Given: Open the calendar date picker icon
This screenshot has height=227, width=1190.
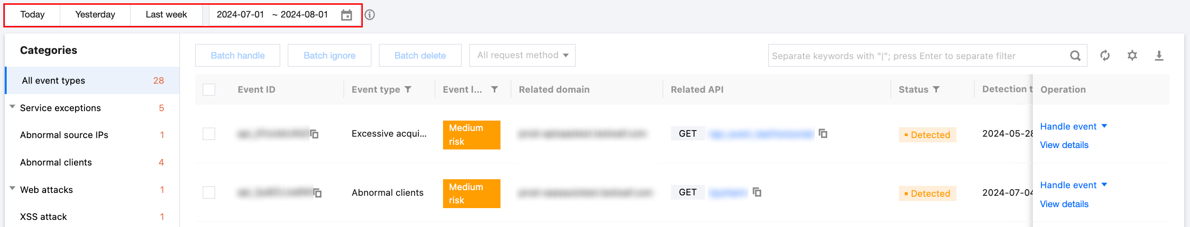Looking at the screenshot, I should (347, 15).
